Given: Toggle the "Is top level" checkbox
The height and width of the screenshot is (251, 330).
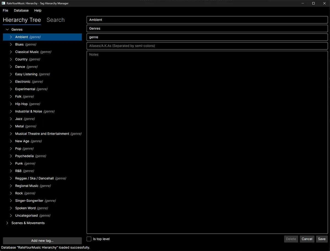Looking at the screenshot, I should [89, 239].
